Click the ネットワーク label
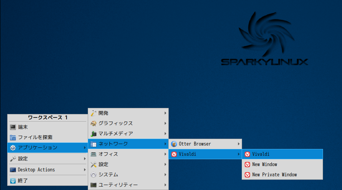Viewport: 342px width, 190px height. [113, 144]
